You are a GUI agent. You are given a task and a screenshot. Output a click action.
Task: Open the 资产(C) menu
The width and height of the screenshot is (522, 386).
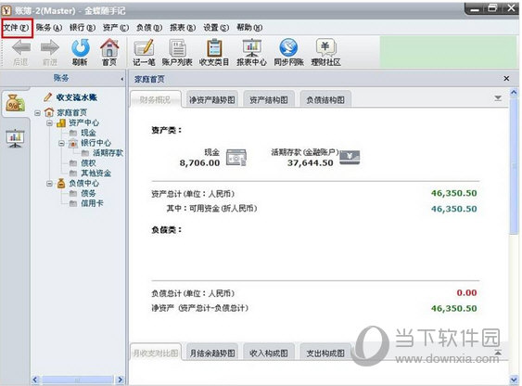click(116, 28)
